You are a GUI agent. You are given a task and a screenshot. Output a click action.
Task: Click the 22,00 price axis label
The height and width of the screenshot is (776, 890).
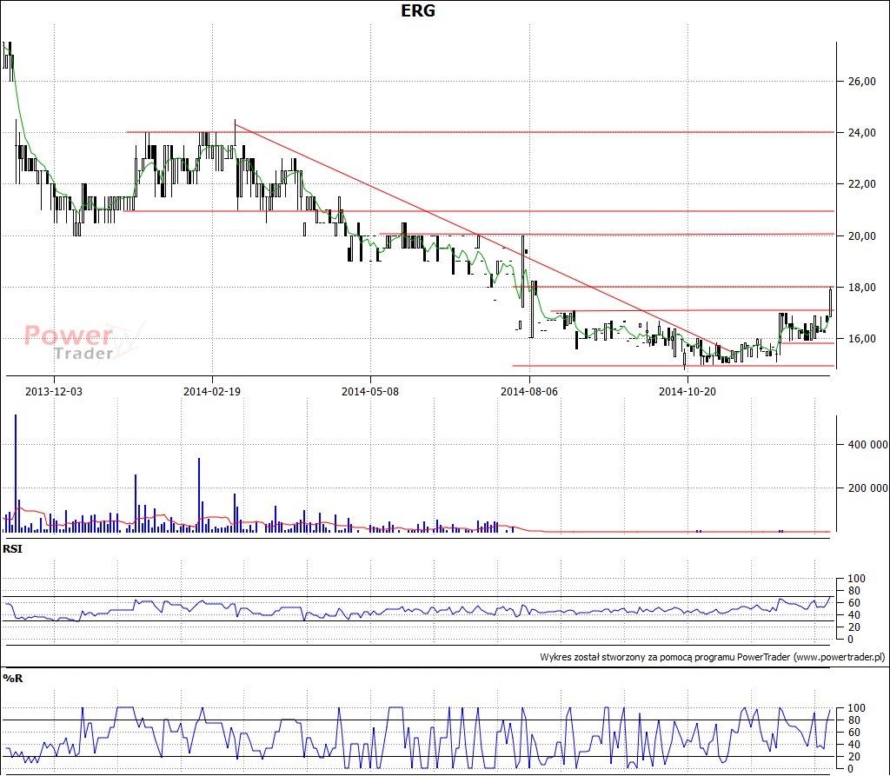(861, 184)
